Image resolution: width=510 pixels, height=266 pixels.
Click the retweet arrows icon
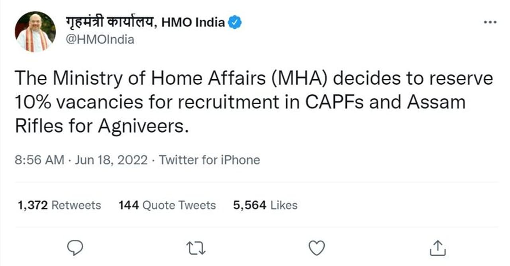(196, 248)
